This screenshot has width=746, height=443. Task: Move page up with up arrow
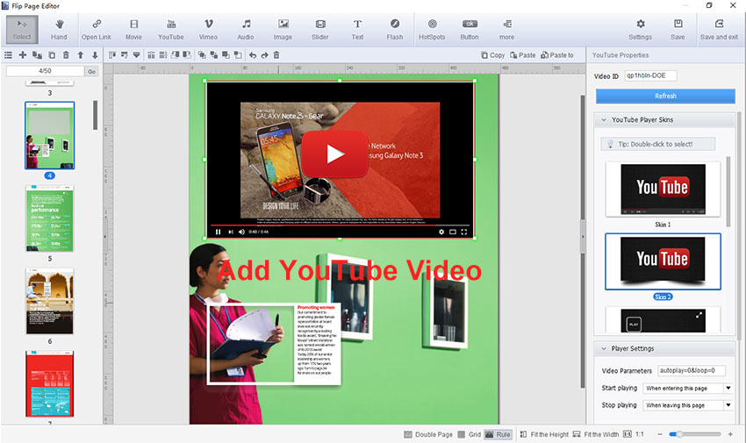[81, 55]
